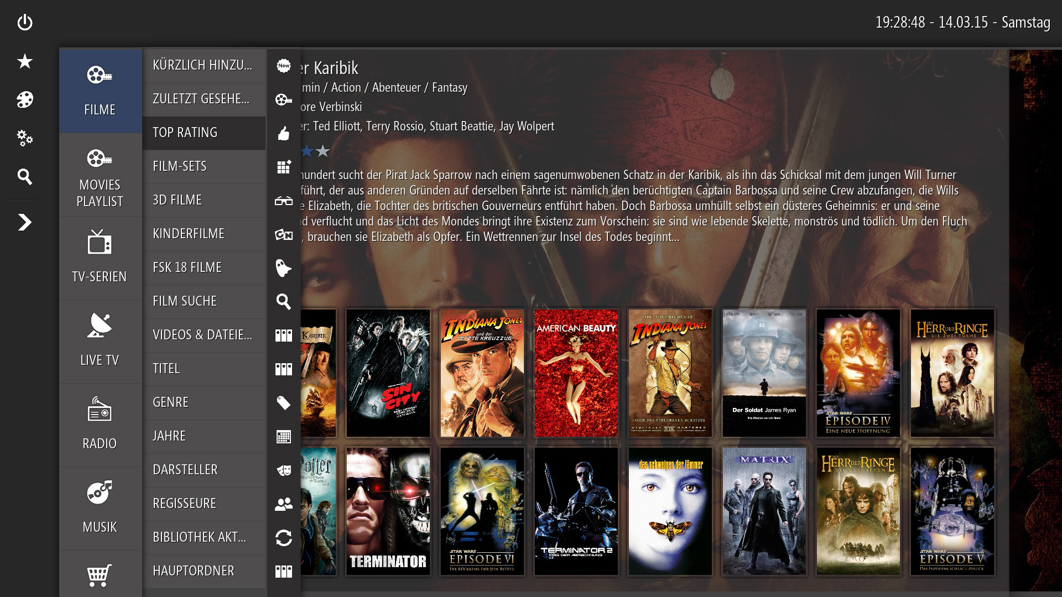Open JAHRE entry
This screenshot has width=1062, height=597.
(x=204, y=436)
